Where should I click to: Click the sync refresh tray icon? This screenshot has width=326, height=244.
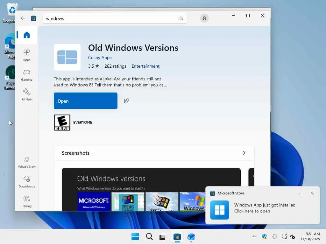274,236
